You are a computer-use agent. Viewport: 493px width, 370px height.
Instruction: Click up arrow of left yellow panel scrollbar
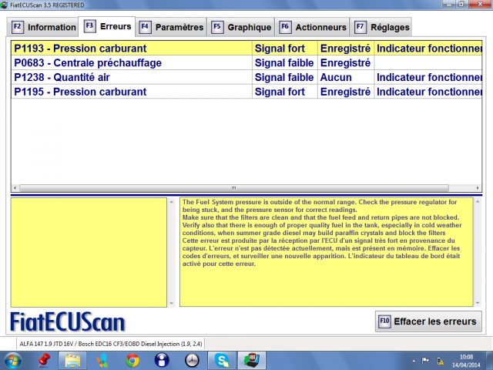171,202
